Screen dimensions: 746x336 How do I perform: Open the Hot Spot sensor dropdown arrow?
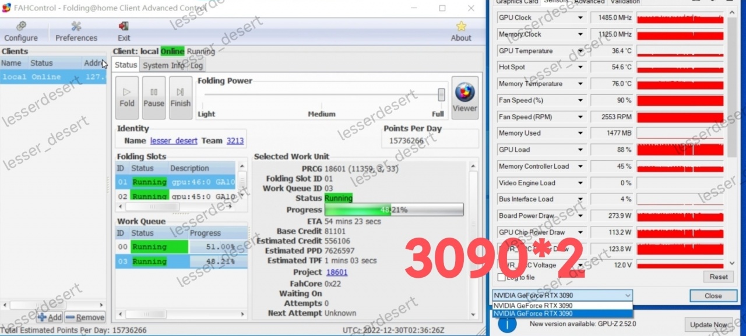tap(580, 68)
